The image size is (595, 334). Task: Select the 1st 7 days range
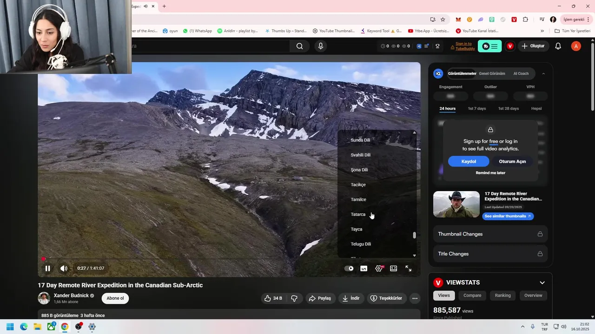(x=476, y=109)
